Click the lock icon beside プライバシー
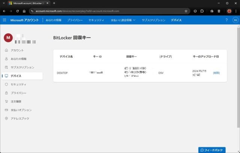Viewport: 240px width, 153px height. click(x=6, y=93)
